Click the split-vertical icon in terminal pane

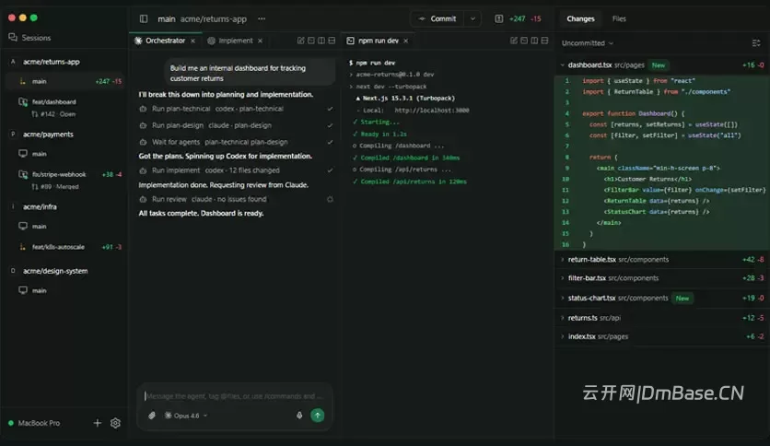pyautogui.click(x=534, y=41)
